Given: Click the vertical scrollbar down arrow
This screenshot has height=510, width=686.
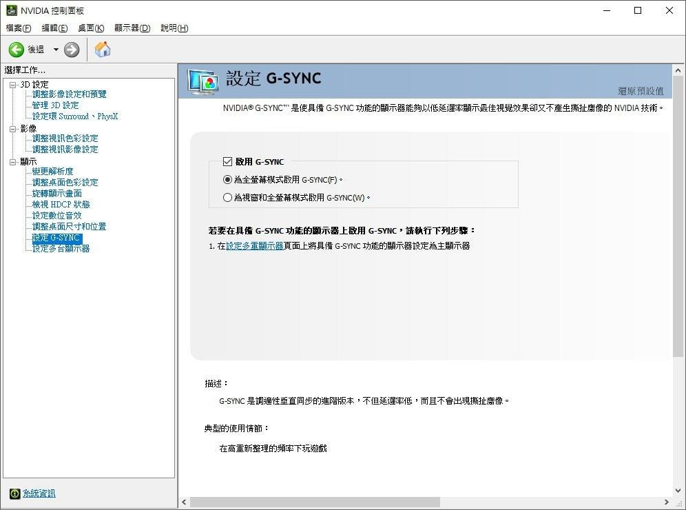Looking at the screenshot, I should 678,491.
